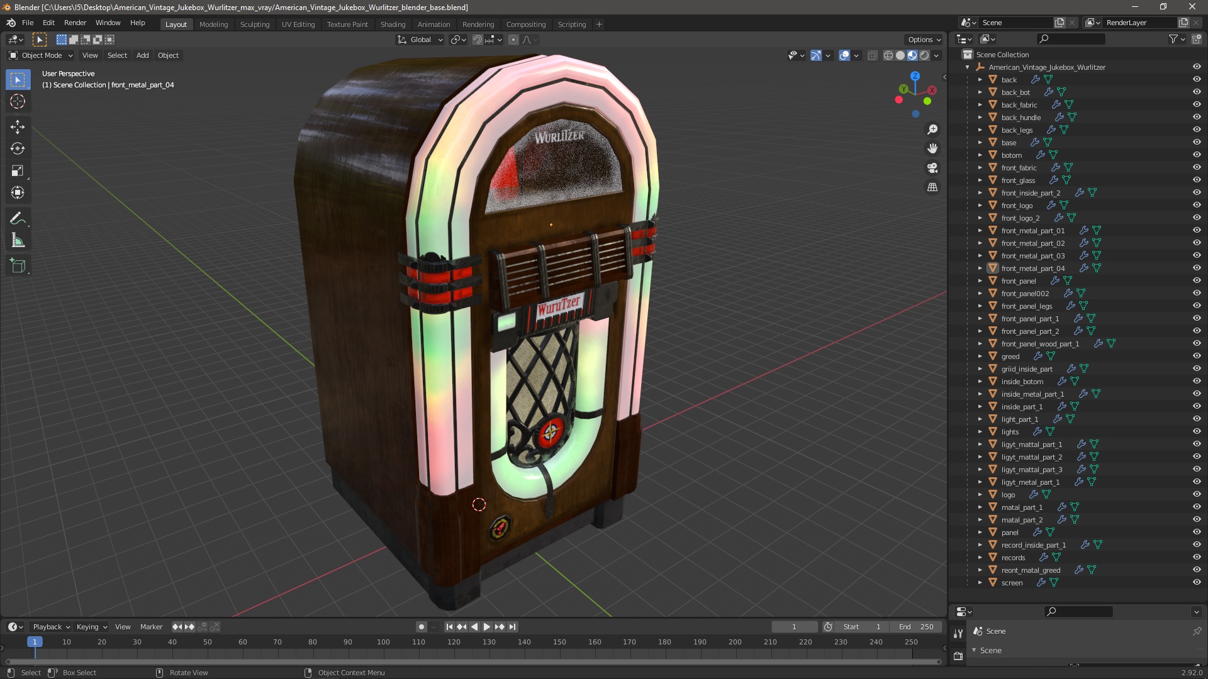Open the Keying dropdown in timeline
The height and width of the screenshot is (679, 1208).
[91, 627]
